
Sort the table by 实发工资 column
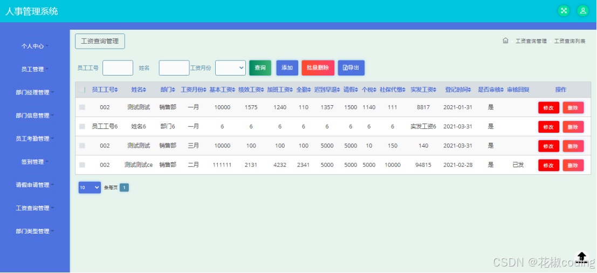(x=423, y=90)
